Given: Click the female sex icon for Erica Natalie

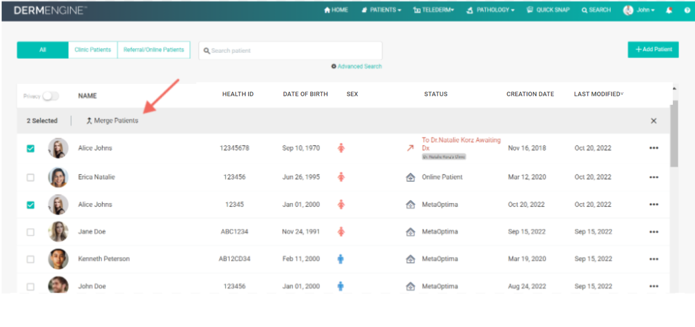Looking at the screenshot, I should [341, 177].
